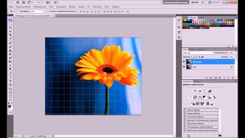Select the Rectangular Marquee tool
The width and height of the screenshot is (245, 138).
pyautogui.click(x=10, y=24)
